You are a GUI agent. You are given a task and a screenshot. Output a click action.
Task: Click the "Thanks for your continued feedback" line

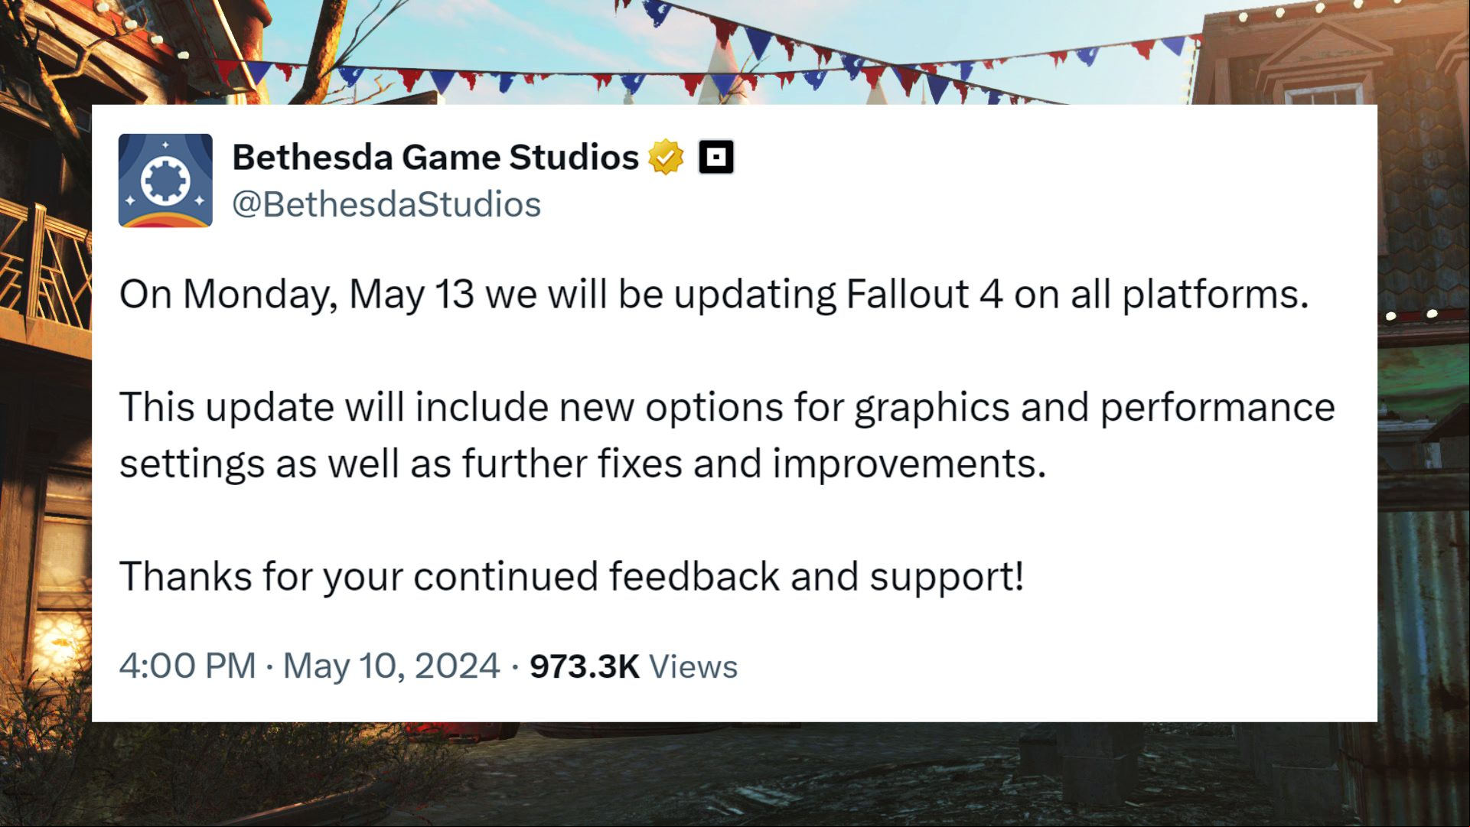point(572,576)
